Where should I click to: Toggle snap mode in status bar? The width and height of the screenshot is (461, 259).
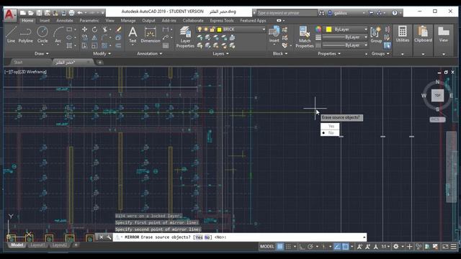pyautogui.click(x=288, y=247)
